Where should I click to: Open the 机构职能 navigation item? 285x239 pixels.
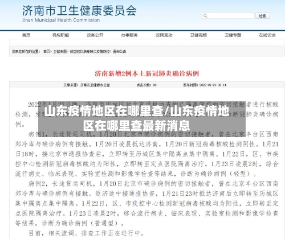pyautogui.click(x=60, y=35)
